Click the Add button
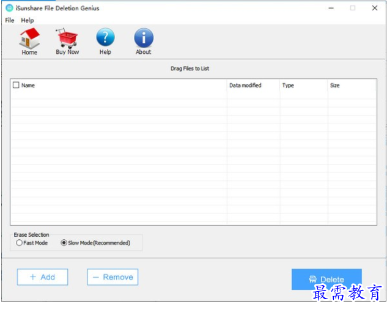 (42, 277)
